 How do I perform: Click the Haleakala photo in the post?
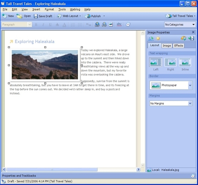[x=45, y=65]
